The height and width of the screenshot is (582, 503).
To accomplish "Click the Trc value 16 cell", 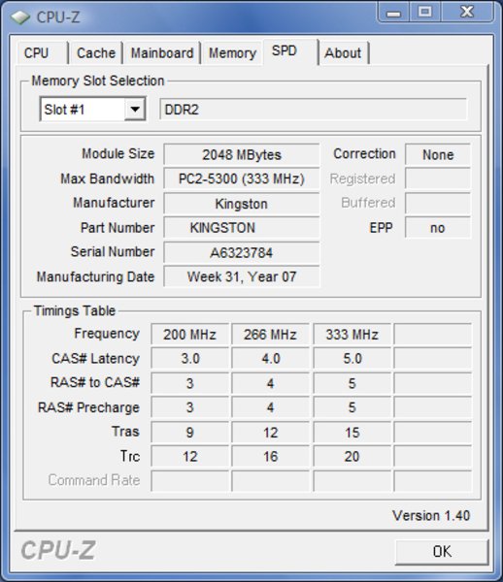I will click(270, 457).
